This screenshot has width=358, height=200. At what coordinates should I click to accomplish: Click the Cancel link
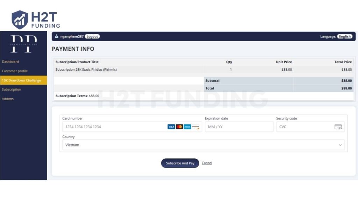click(x=207, y=163)
